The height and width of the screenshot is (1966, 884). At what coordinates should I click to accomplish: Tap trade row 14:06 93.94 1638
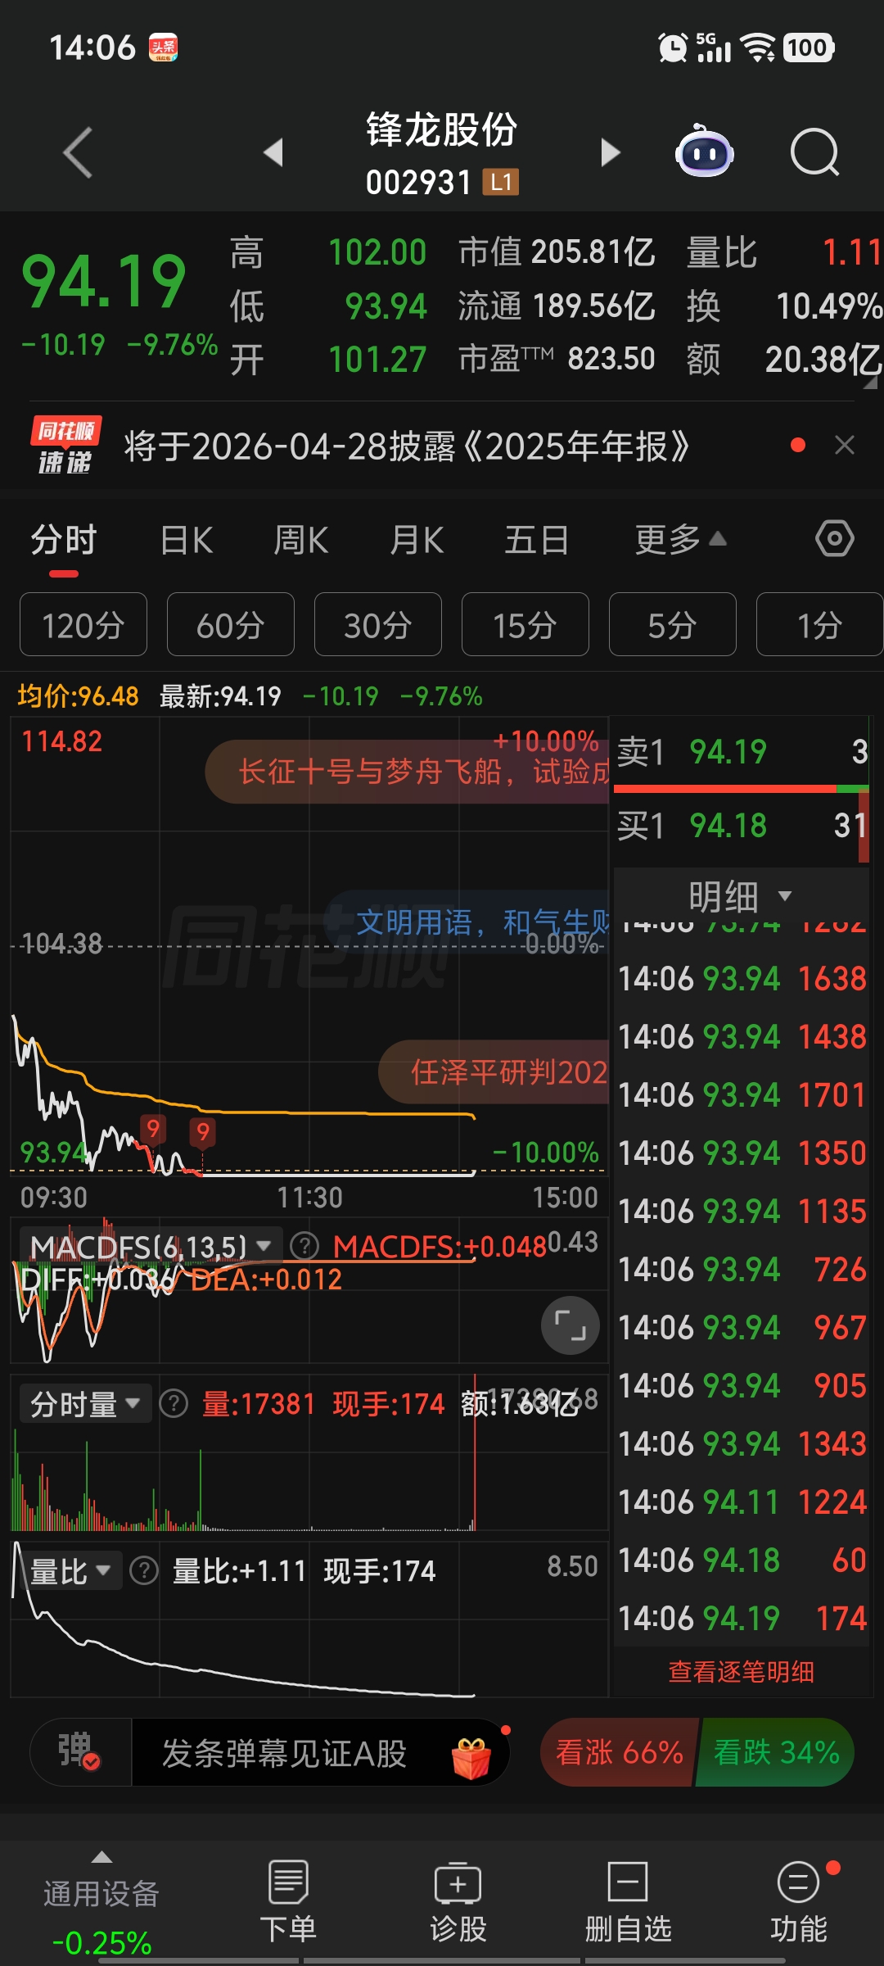[742, 978]
